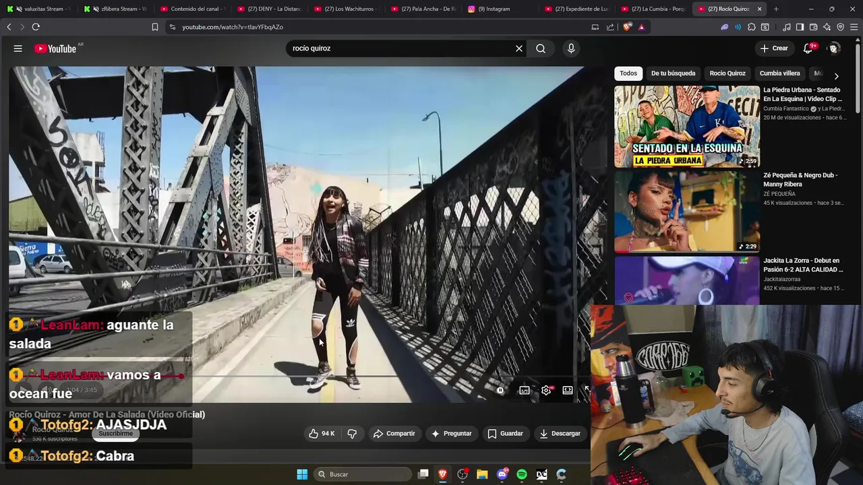Open Discord from the taskbar
Image resolution: width=863 pixels, height=485 pixels.
click(x=502, y=474)
